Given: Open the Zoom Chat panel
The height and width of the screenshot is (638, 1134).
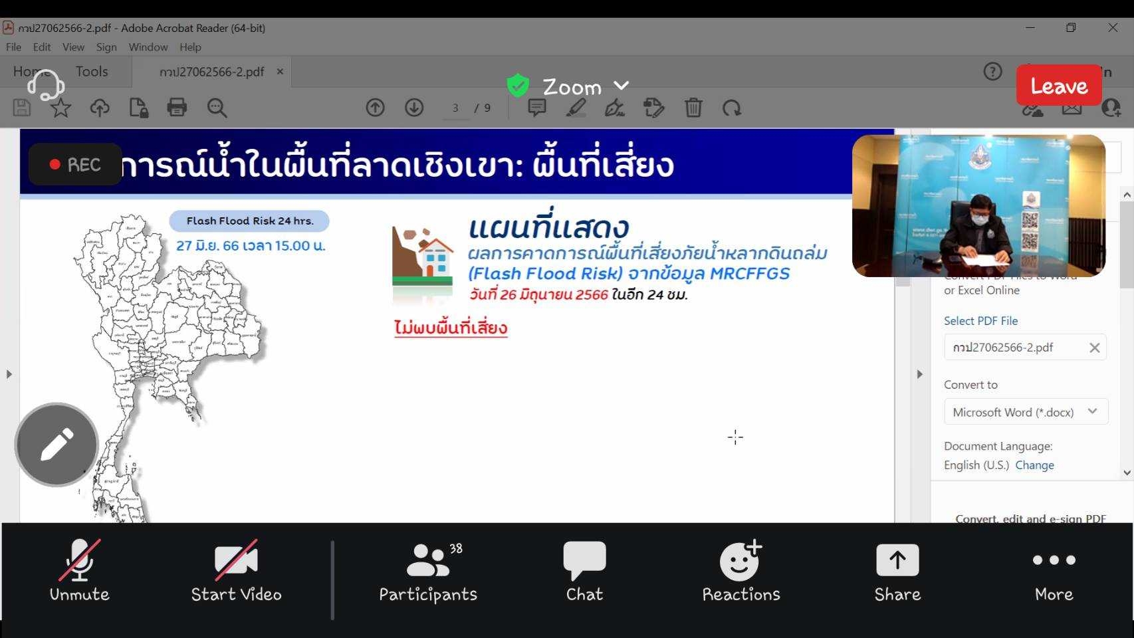Looking at the screenshot, I should (x=584, y=571).
